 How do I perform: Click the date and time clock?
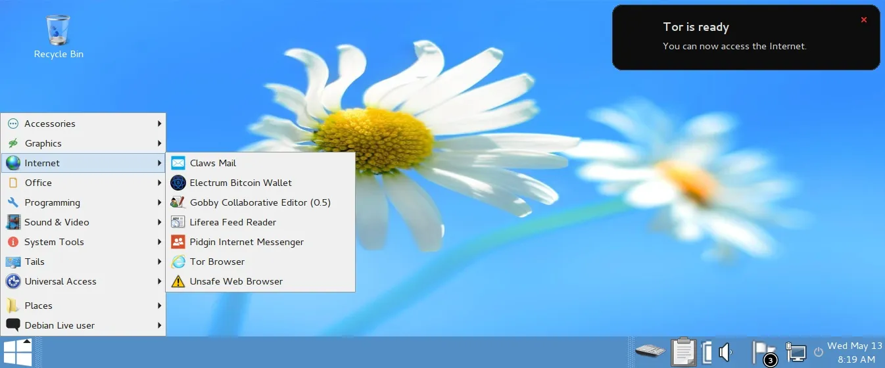point(854,353)
